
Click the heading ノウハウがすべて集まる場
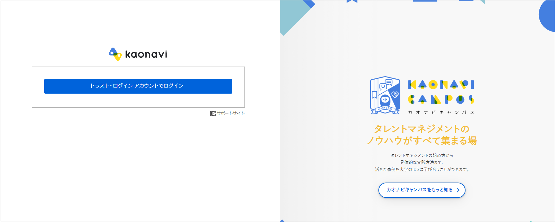(x=422, y=141)
